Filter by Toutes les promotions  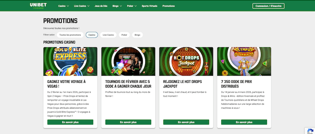pos(70,35)
